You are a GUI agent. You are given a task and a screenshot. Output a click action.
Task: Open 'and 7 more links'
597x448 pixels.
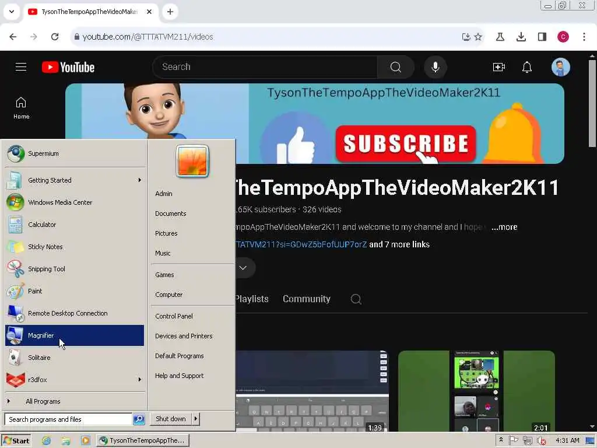(x=399, y=244)
